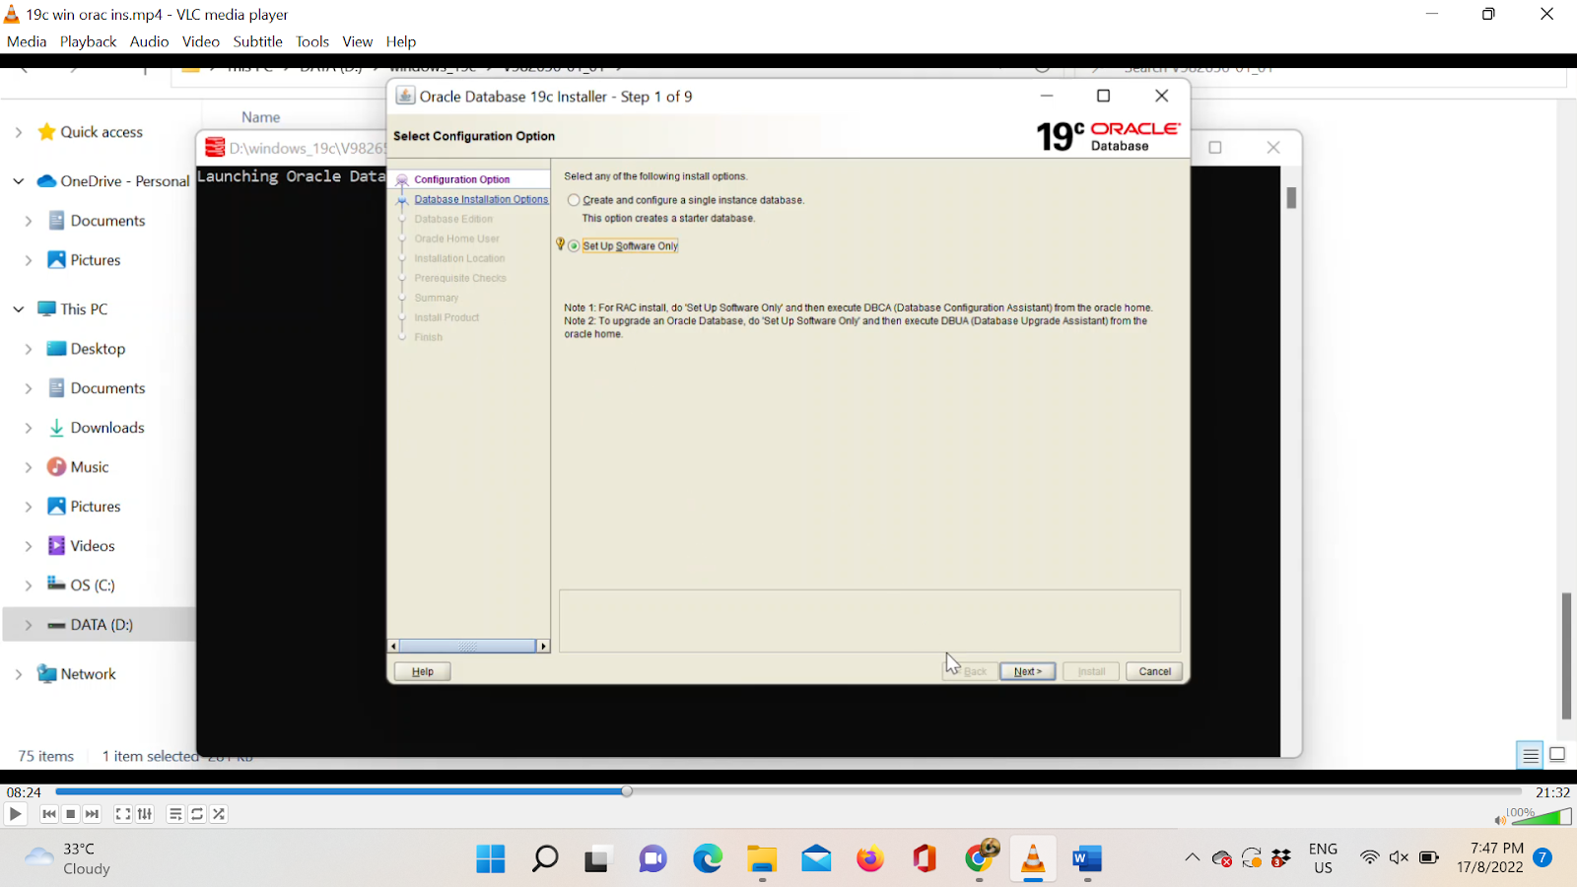Switch to Chrome on taskbar

point(980,857)
